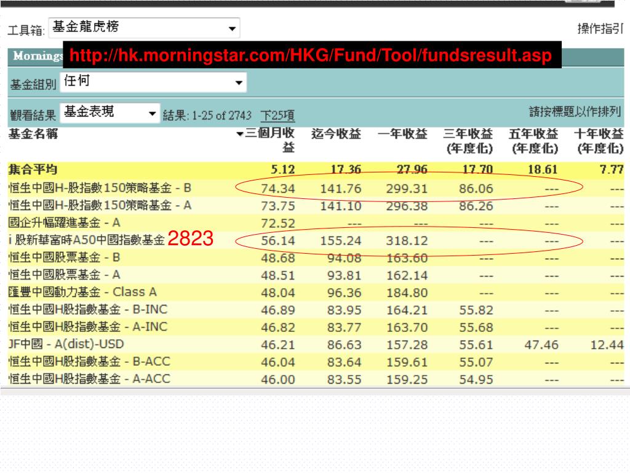Select the value 47.46 in JF中國 row
Image resolution: width=630 pixels, height=473 pixels.
pos(541,345)
